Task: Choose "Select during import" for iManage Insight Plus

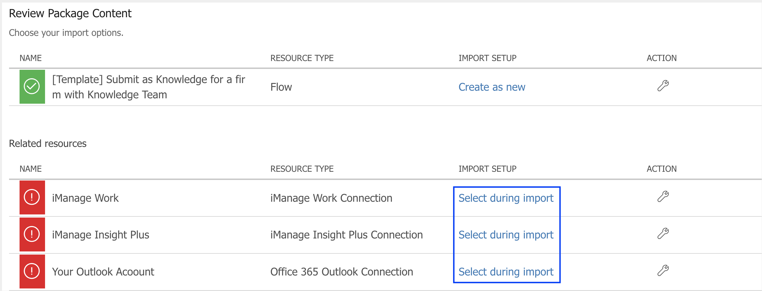Action: click(506, 234)
